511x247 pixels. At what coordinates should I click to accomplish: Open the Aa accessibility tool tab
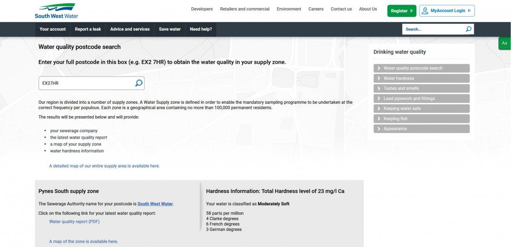coord(505,43)
